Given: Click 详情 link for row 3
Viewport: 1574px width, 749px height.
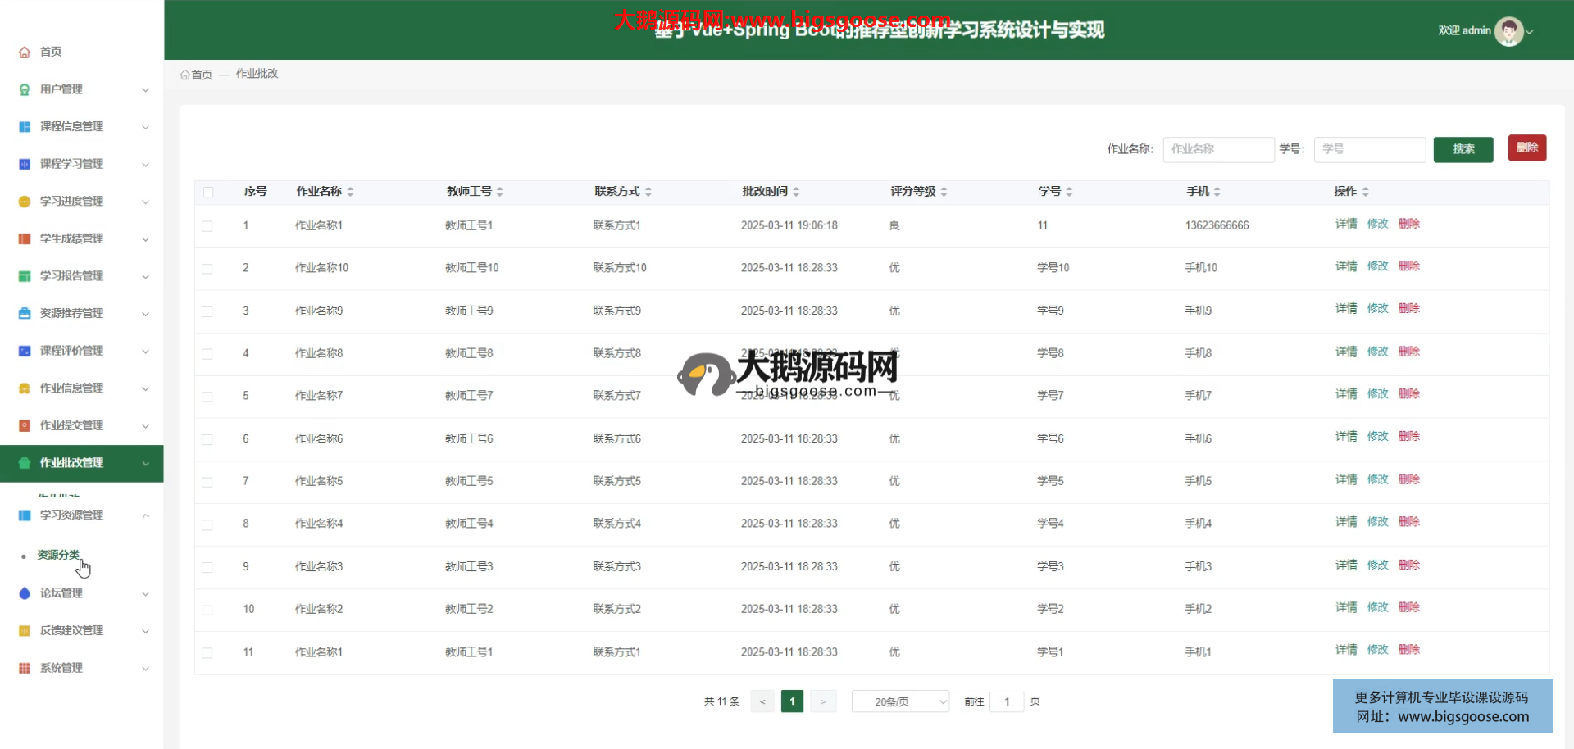Looking at the screenshot, I should click(x=1345, y=309).
